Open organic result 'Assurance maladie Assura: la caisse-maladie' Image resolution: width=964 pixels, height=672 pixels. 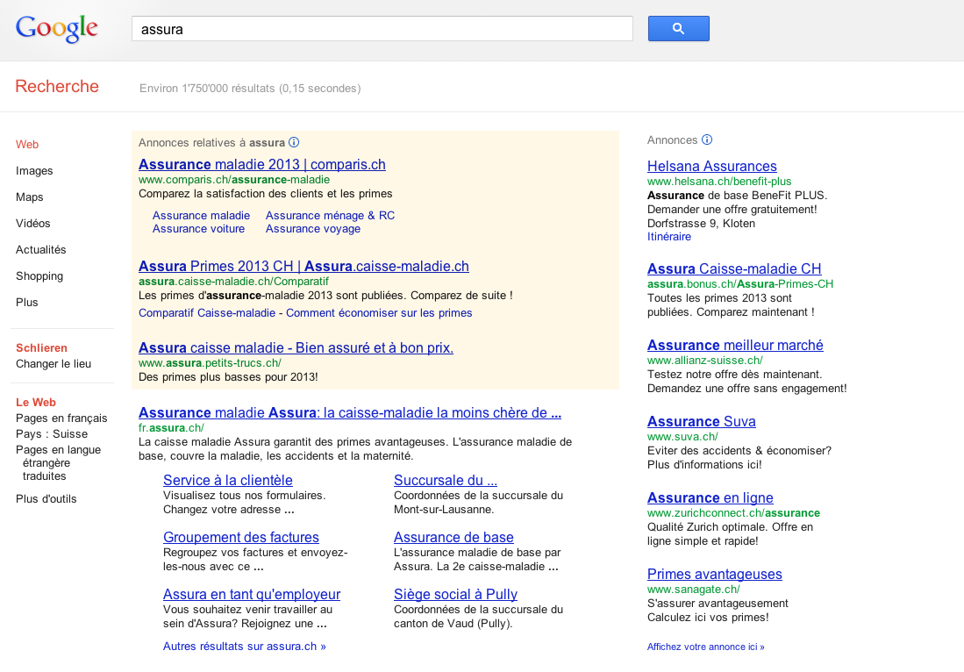(350, 412)
